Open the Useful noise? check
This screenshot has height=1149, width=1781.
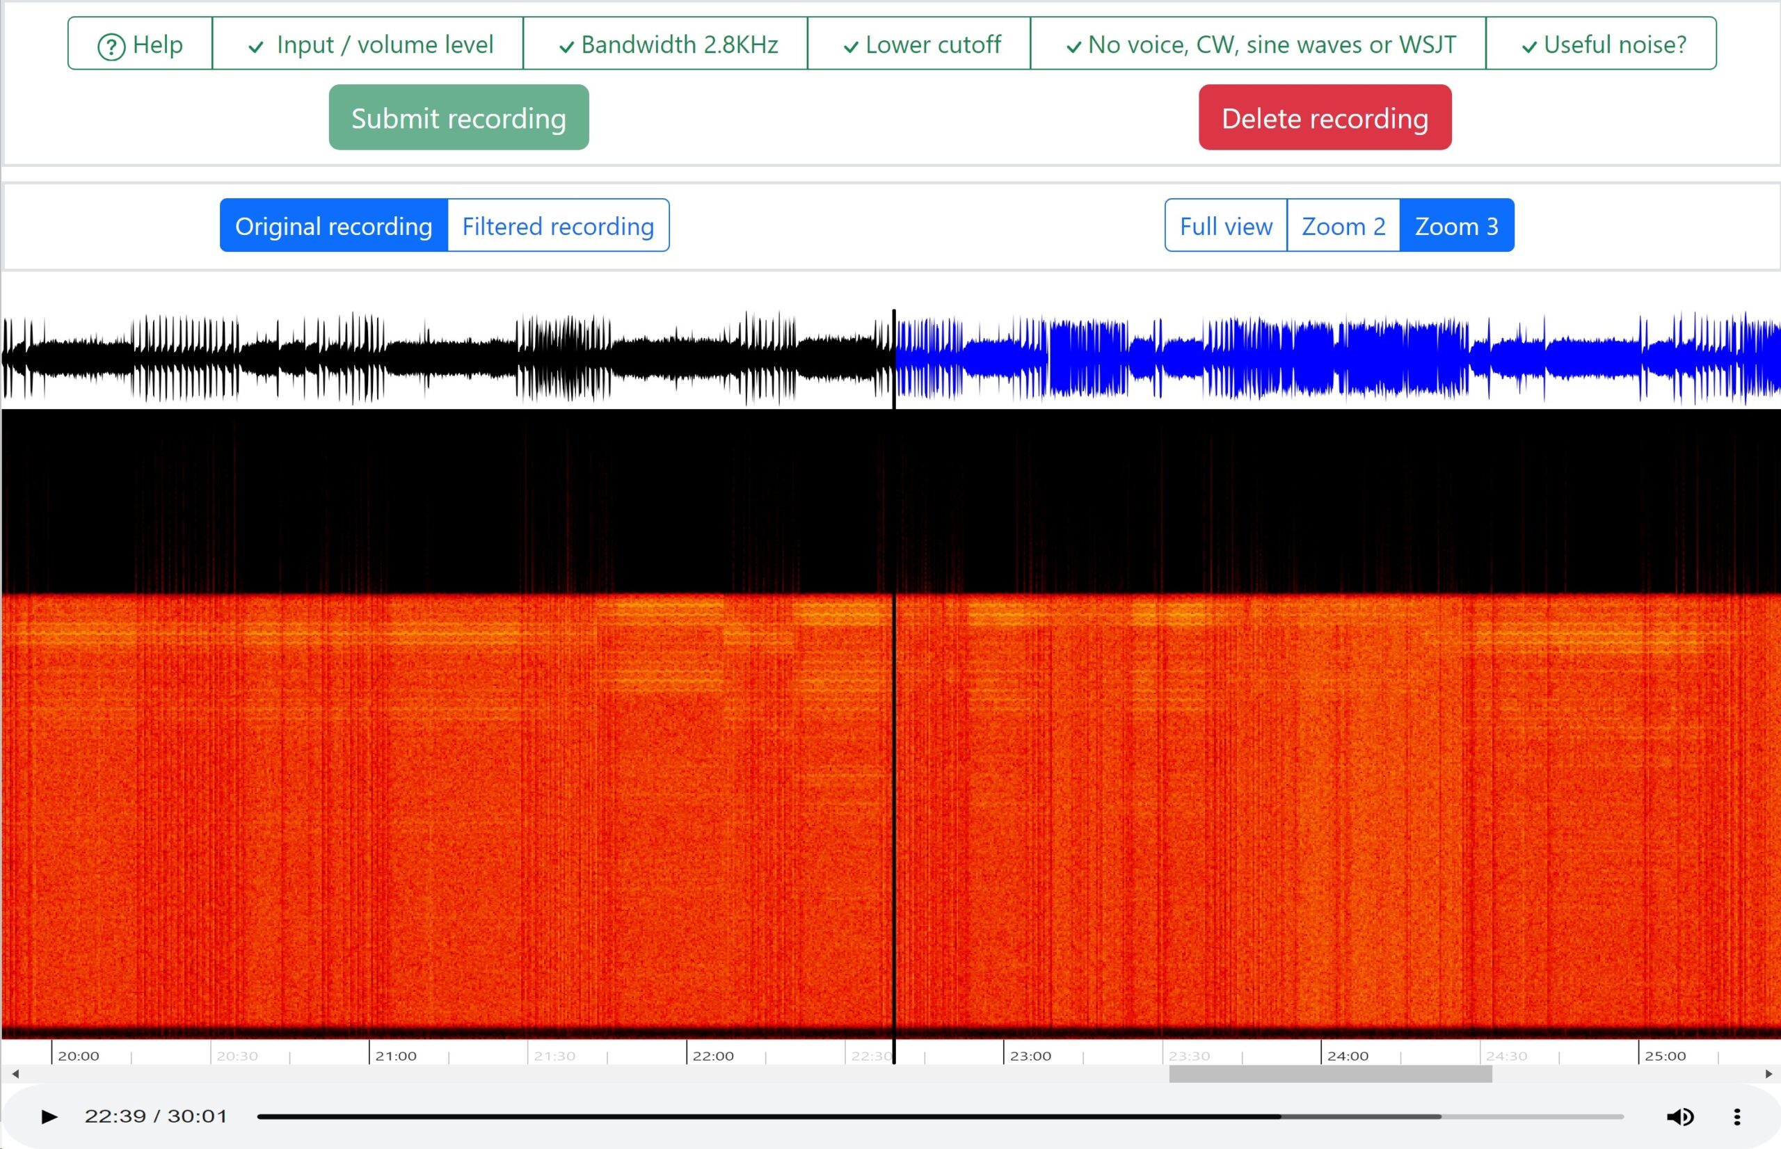[x=1602, y=44]
